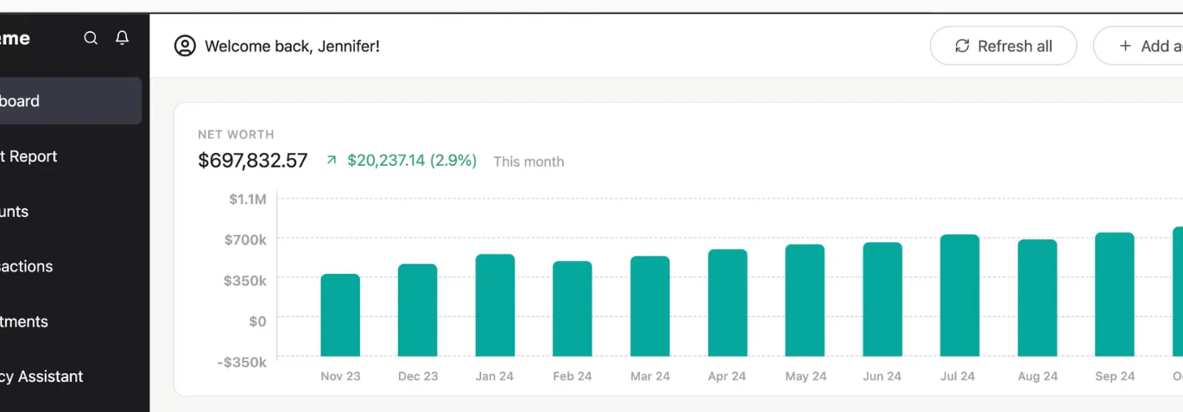Click the This month period label

tap(528, 162)
